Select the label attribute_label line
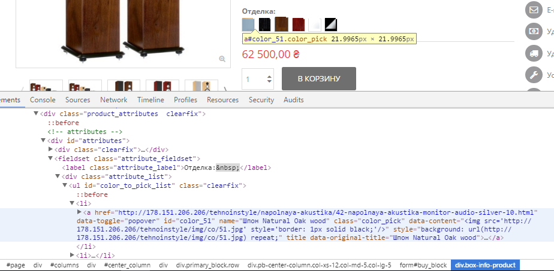The width and height of the screenshot is (554, 271). (167, 168)
